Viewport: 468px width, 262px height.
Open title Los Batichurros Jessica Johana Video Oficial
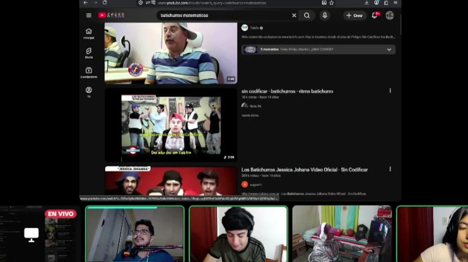pos(304,170)
